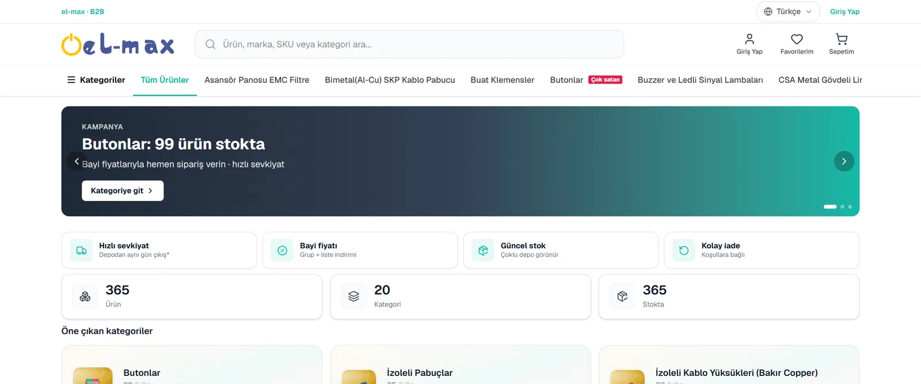
Task: Click the Kolay iade return icon
Action: tap(684, 250)
